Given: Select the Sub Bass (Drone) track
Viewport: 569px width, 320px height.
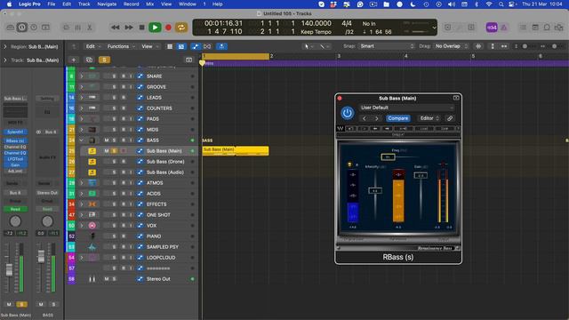Looking at the screenshot, I should pos(165,162).
